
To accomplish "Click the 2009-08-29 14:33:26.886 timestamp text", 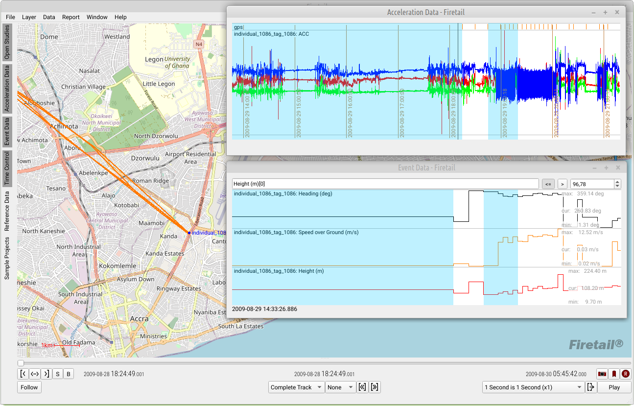I will coord(264,309).
